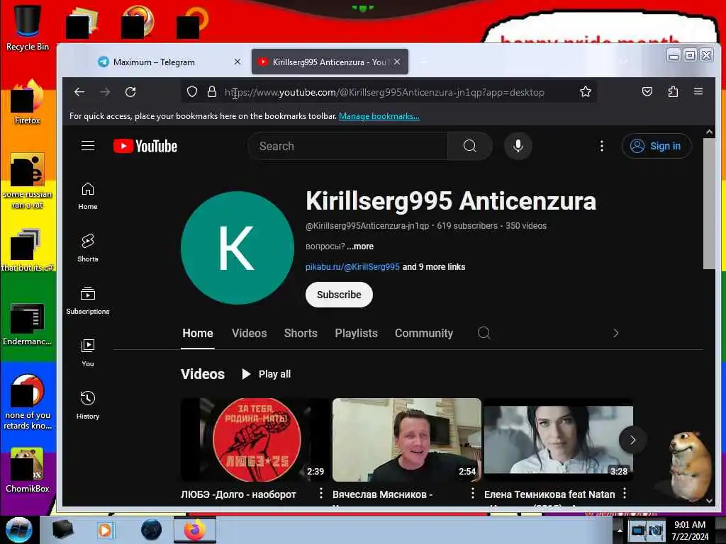Click the scrollbar down arrow

pyautogui.click(x=709, y=501)
